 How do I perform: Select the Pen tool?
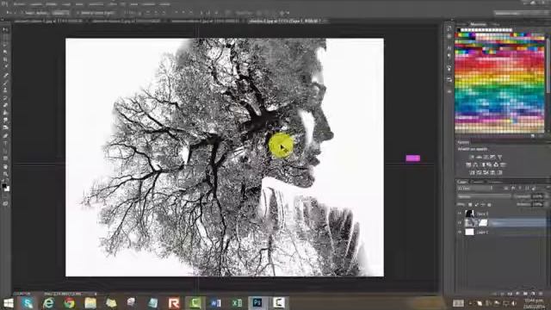(5, 136)
